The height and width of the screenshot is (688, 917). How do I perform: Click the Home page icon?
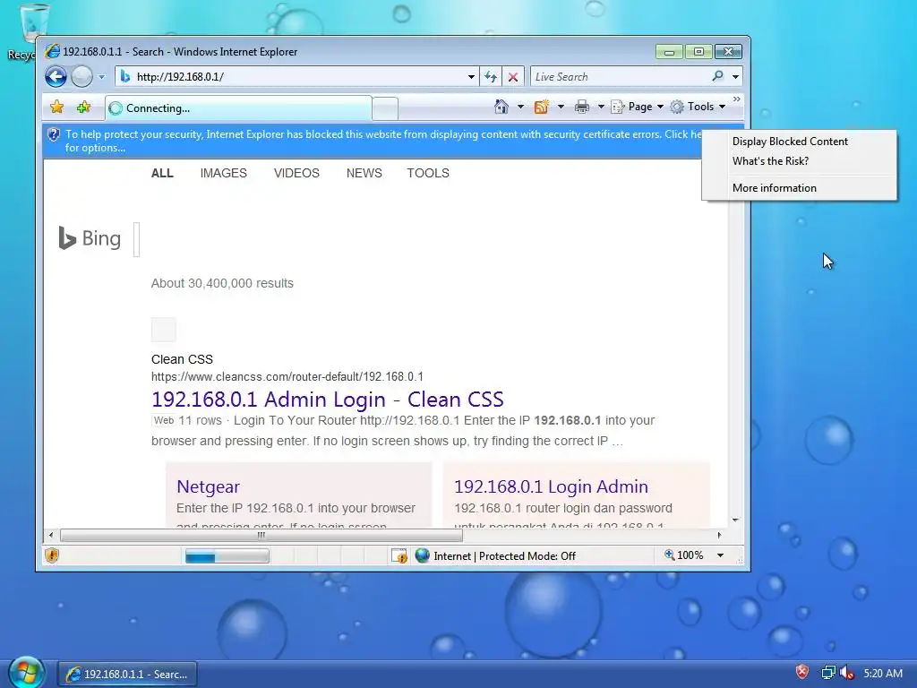click(501, 107)
